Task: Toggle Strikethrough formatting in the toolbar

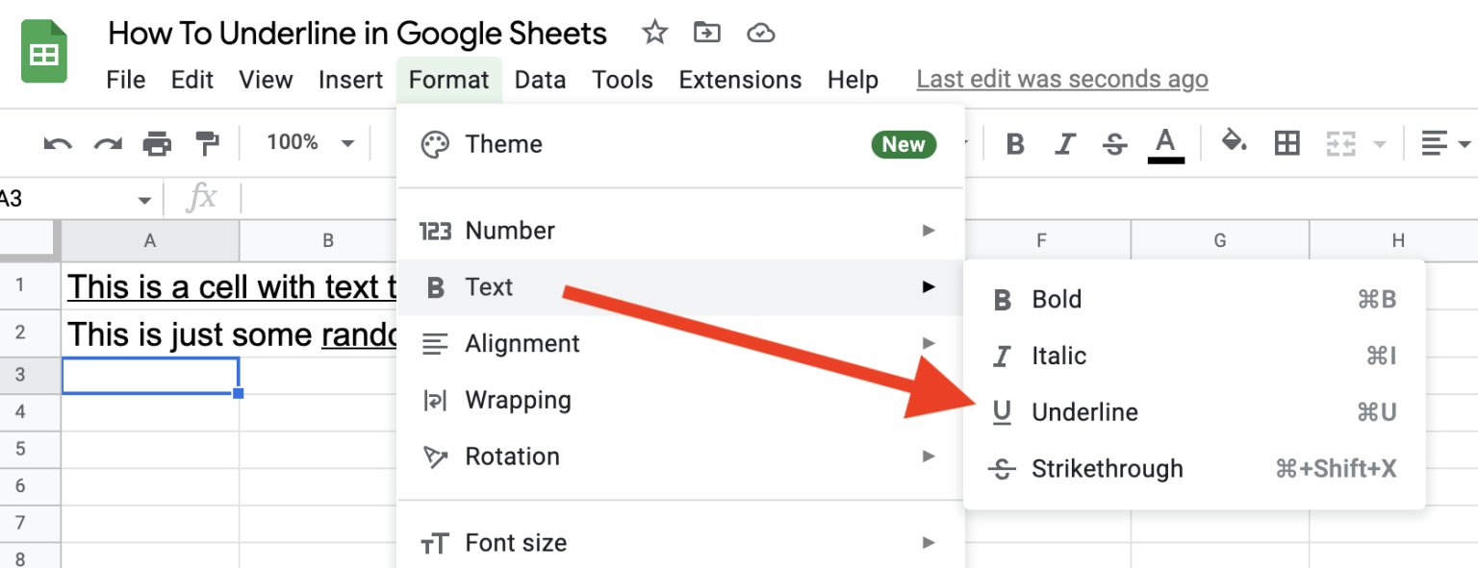Action: coord(1115,142)
